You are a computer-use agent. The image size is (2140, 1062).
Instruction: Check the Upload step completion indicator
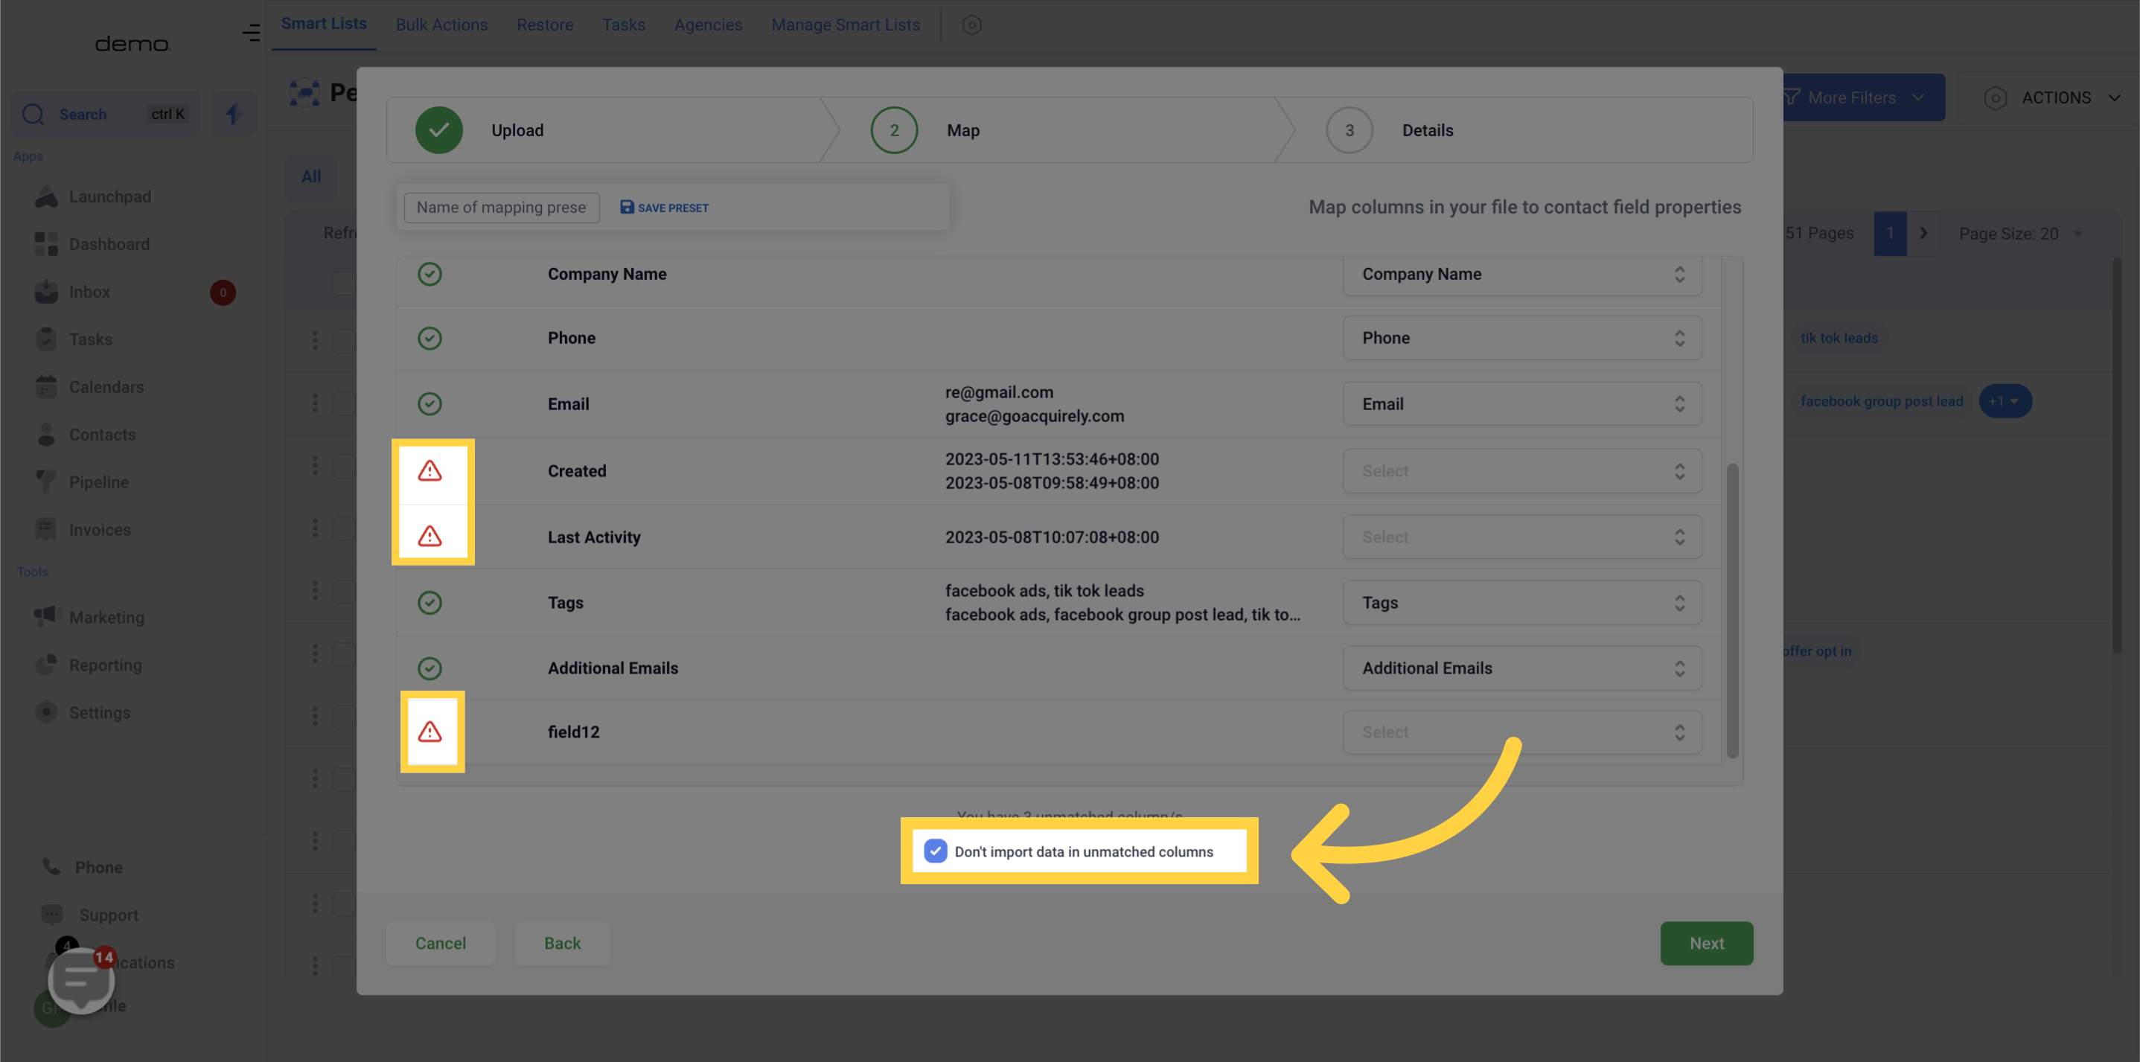(439, 128)
